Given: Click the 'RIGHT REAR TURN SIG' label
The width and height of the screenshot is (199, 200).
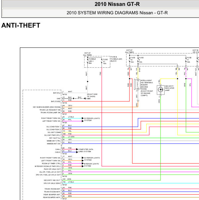Looking at the screenshot, I should click(x=51, y=118).
